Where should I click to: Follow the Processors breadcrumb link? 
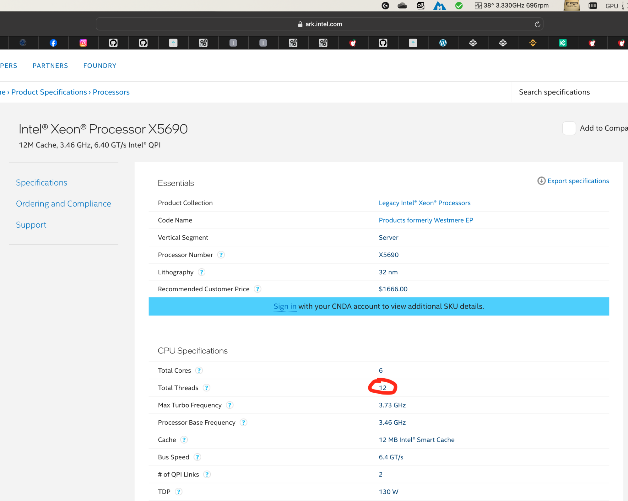pos(111,92)
